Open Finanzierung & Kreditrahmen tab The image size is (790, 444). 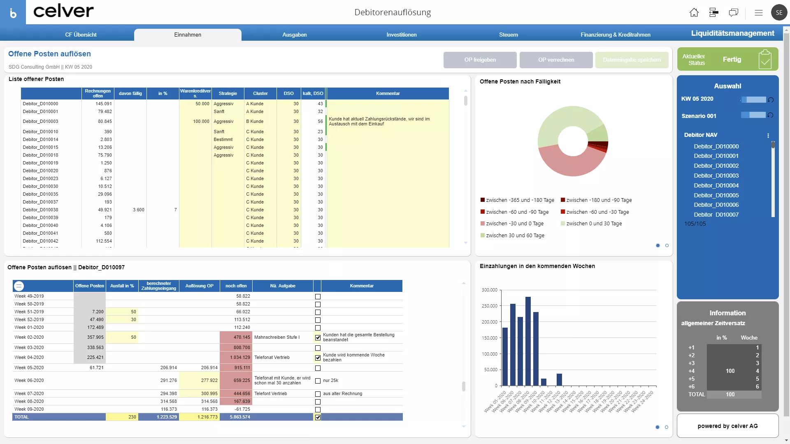coord(616,35)
